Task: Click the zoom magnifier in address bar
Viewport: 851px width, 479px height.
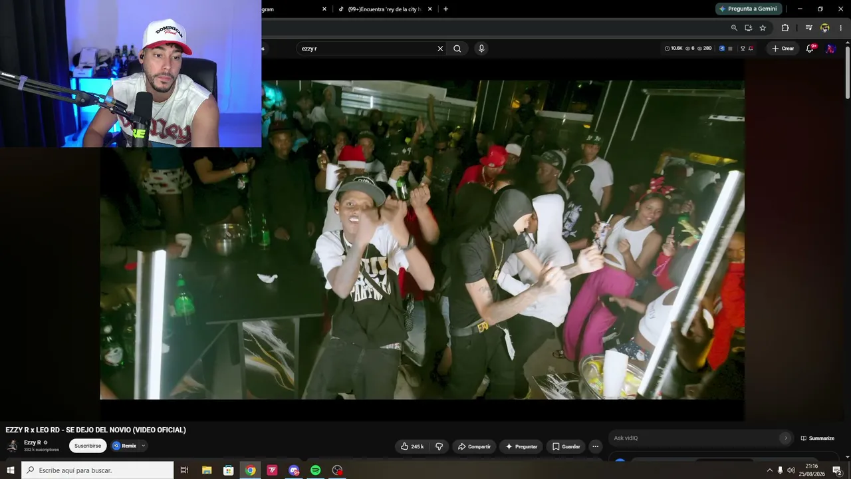Action: pyautogui.click(x=734, y=28)
